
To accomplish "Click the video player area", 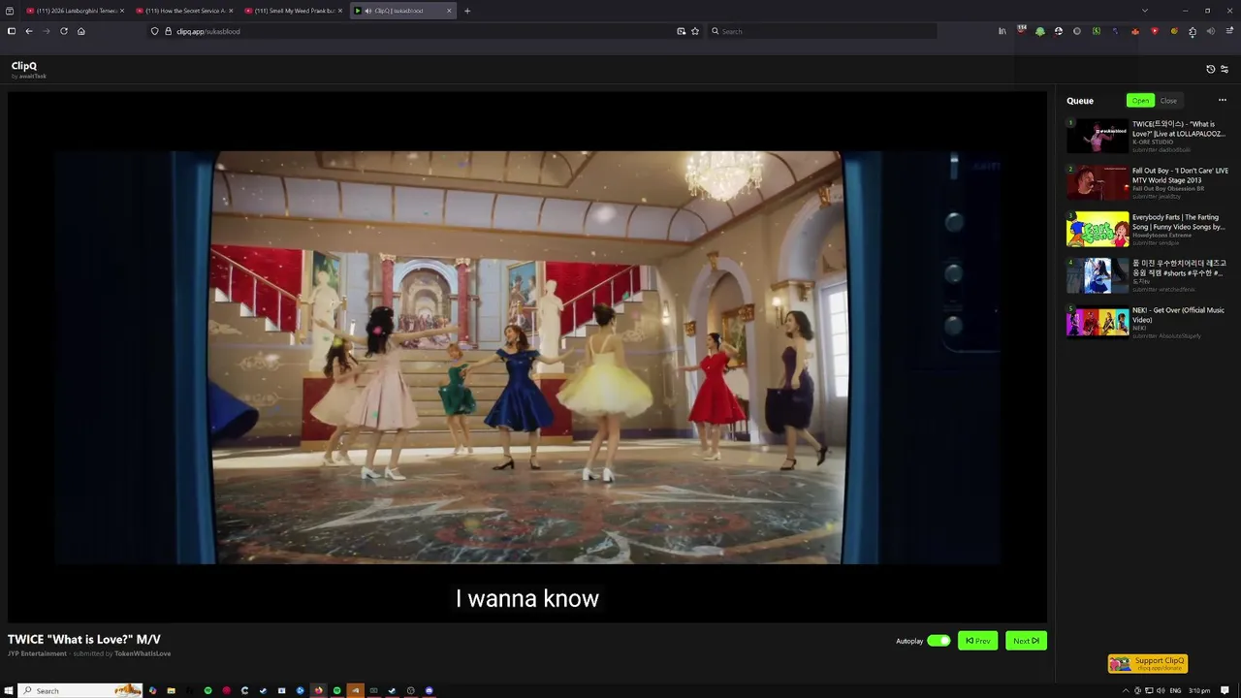I will (x=527, y=357).
